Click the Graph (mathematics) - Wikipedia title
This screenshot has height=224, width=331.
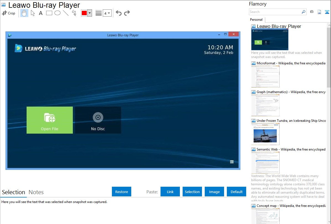[291, 92]
